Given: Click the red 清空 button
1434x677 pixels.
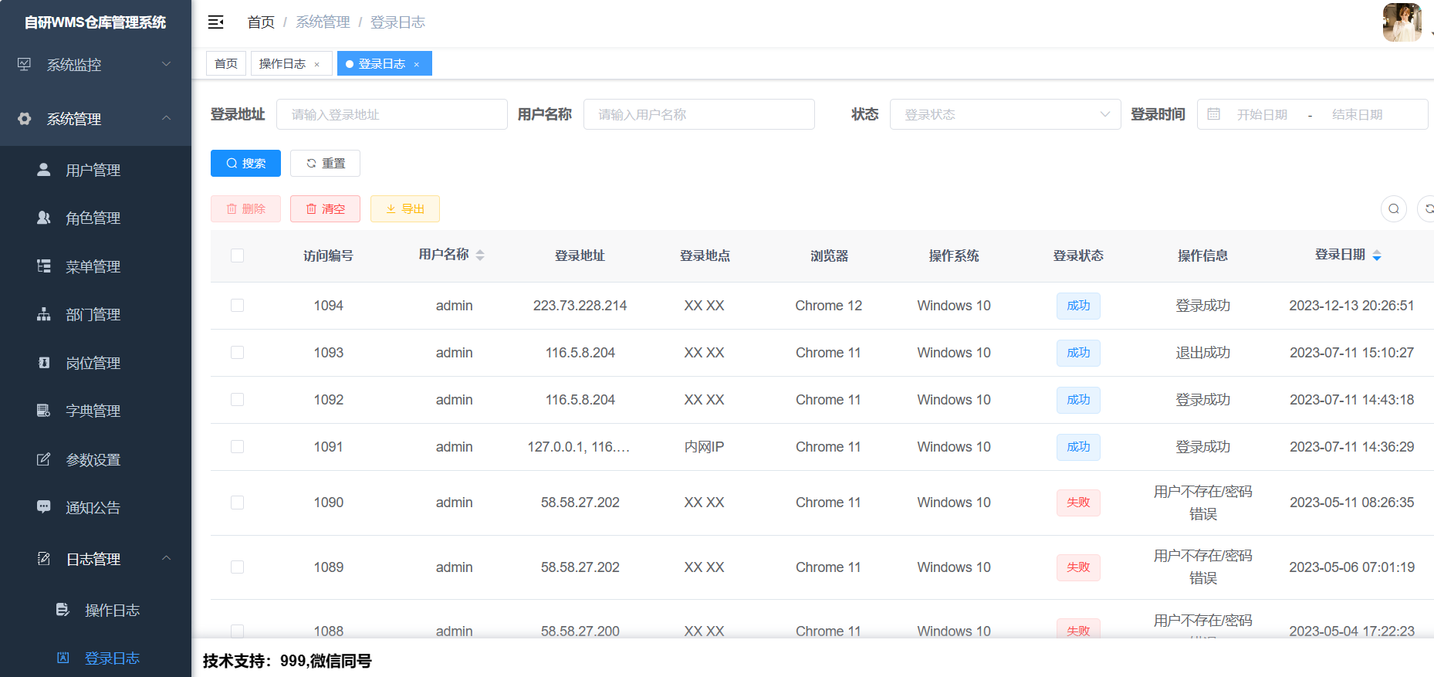Looking at the screenshot, I should point(325,208).
